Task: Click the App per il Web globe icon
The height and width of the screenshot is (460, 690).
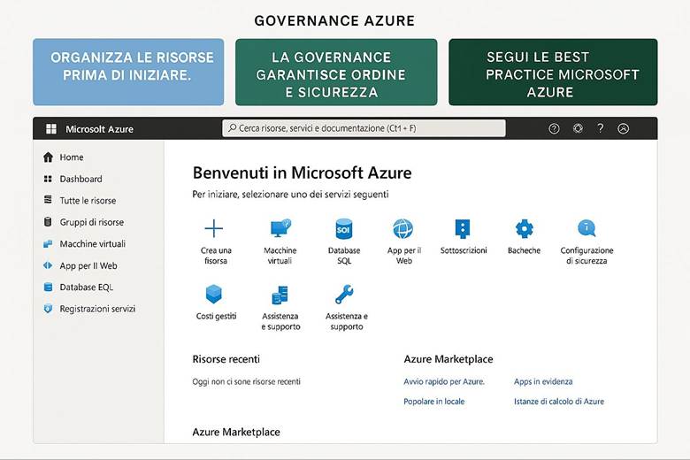Action: coord(403,229)
